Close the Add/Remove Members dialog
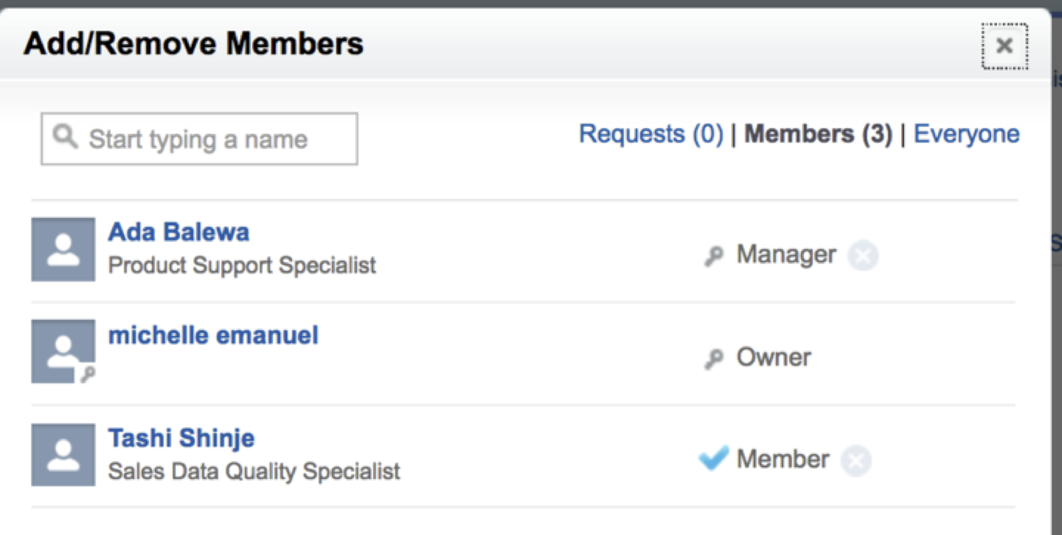Image resolution: width=1062 pixels, height=535 pixels. pyautogui.click(x=1004, y=47)
